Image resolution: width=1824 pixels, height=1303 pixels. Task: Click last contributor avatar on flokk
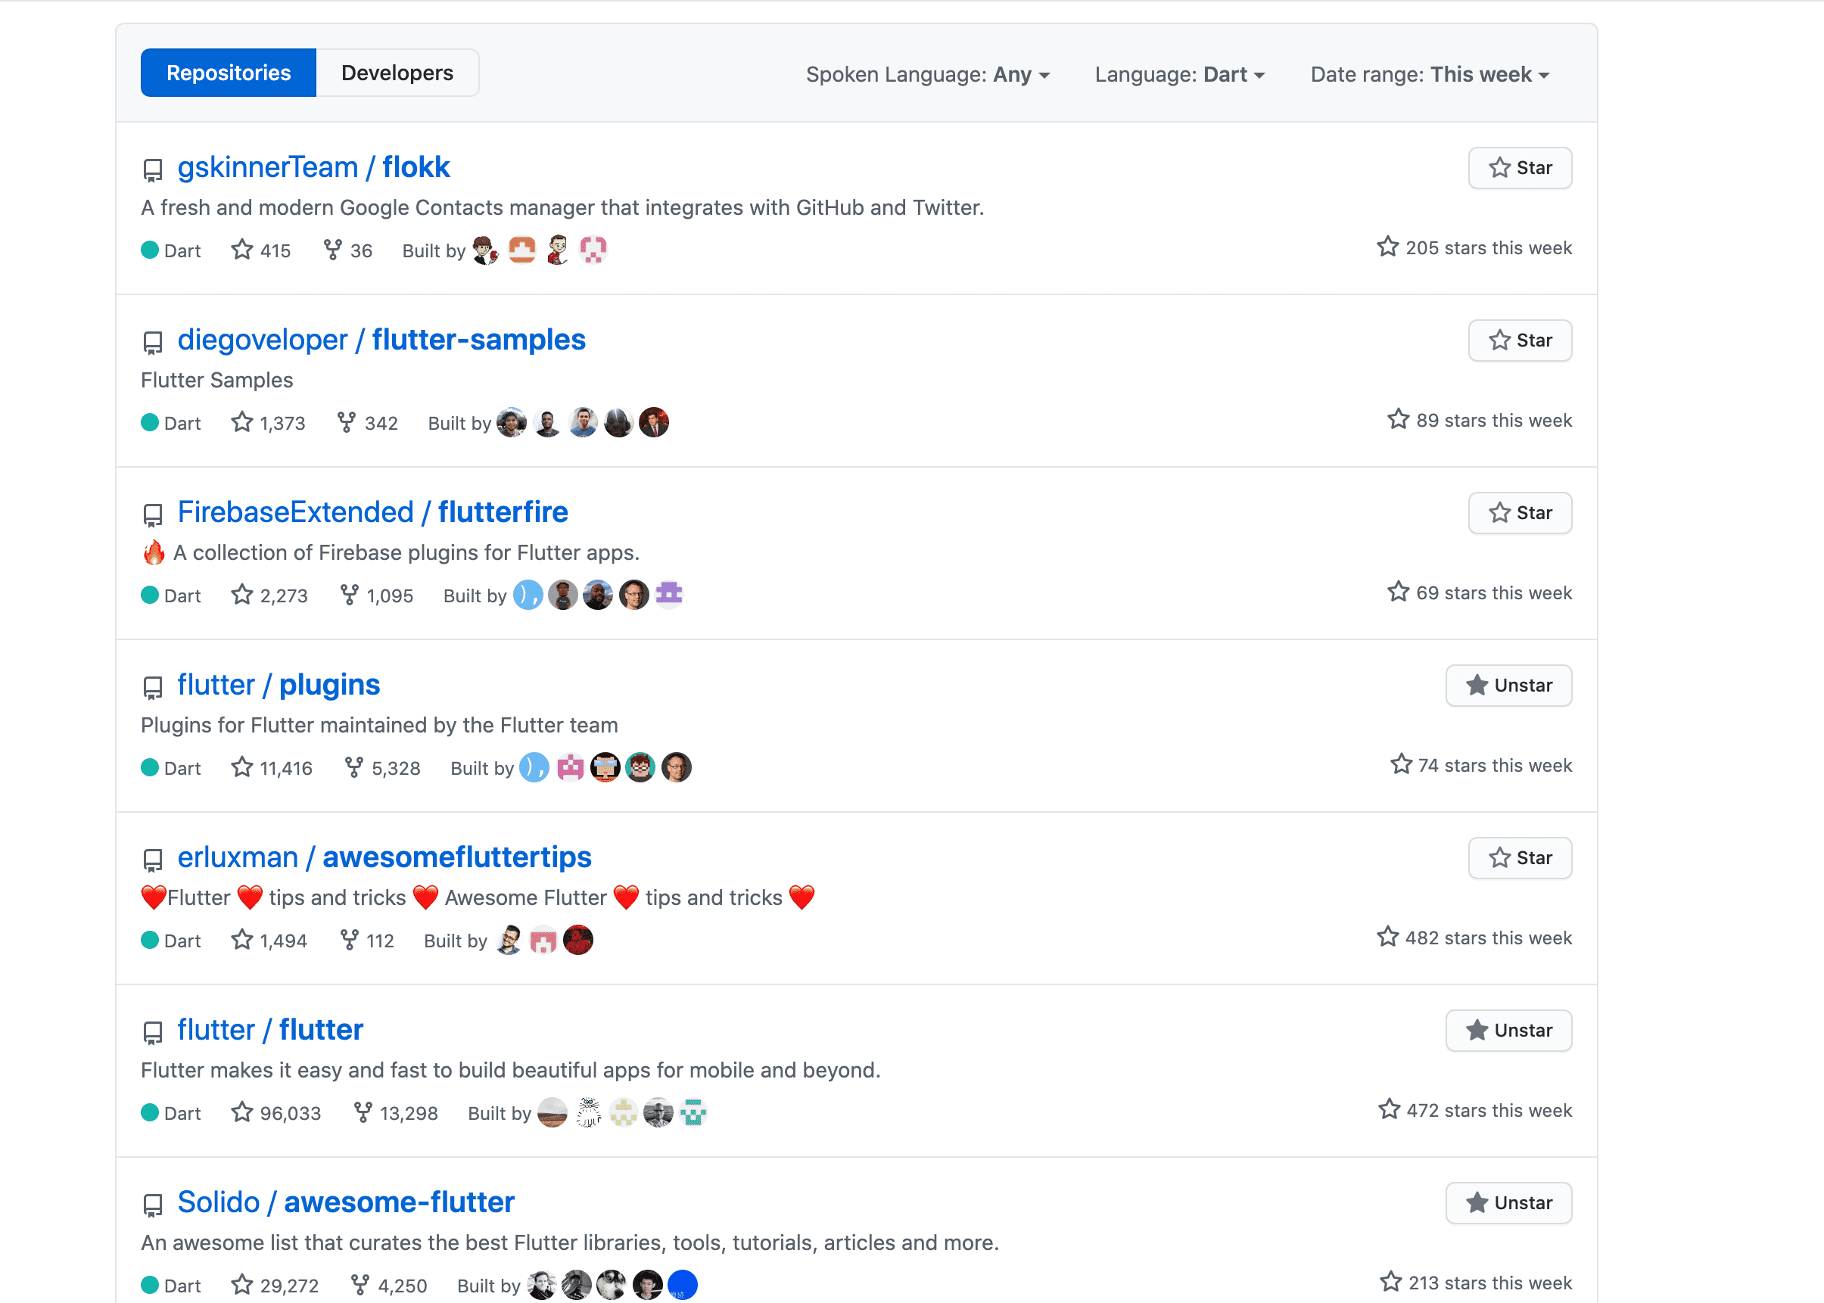tap(593, 250)
